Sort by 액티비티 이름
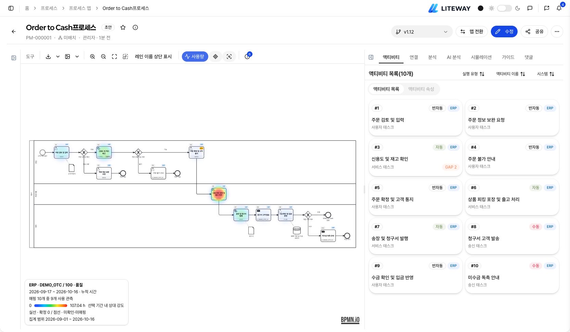Screen dimensions: 570x332 (x=510, y=74)
